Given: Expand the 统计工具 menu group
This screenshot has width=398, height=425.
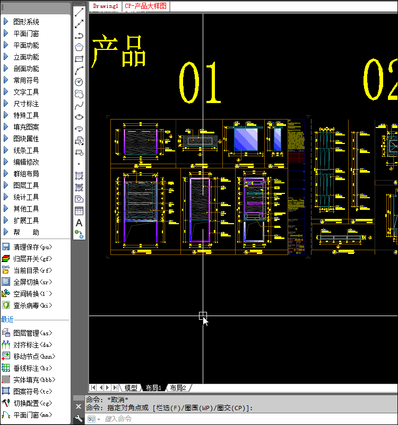Looking at the screenshot, I should click(x=22, y=197).
